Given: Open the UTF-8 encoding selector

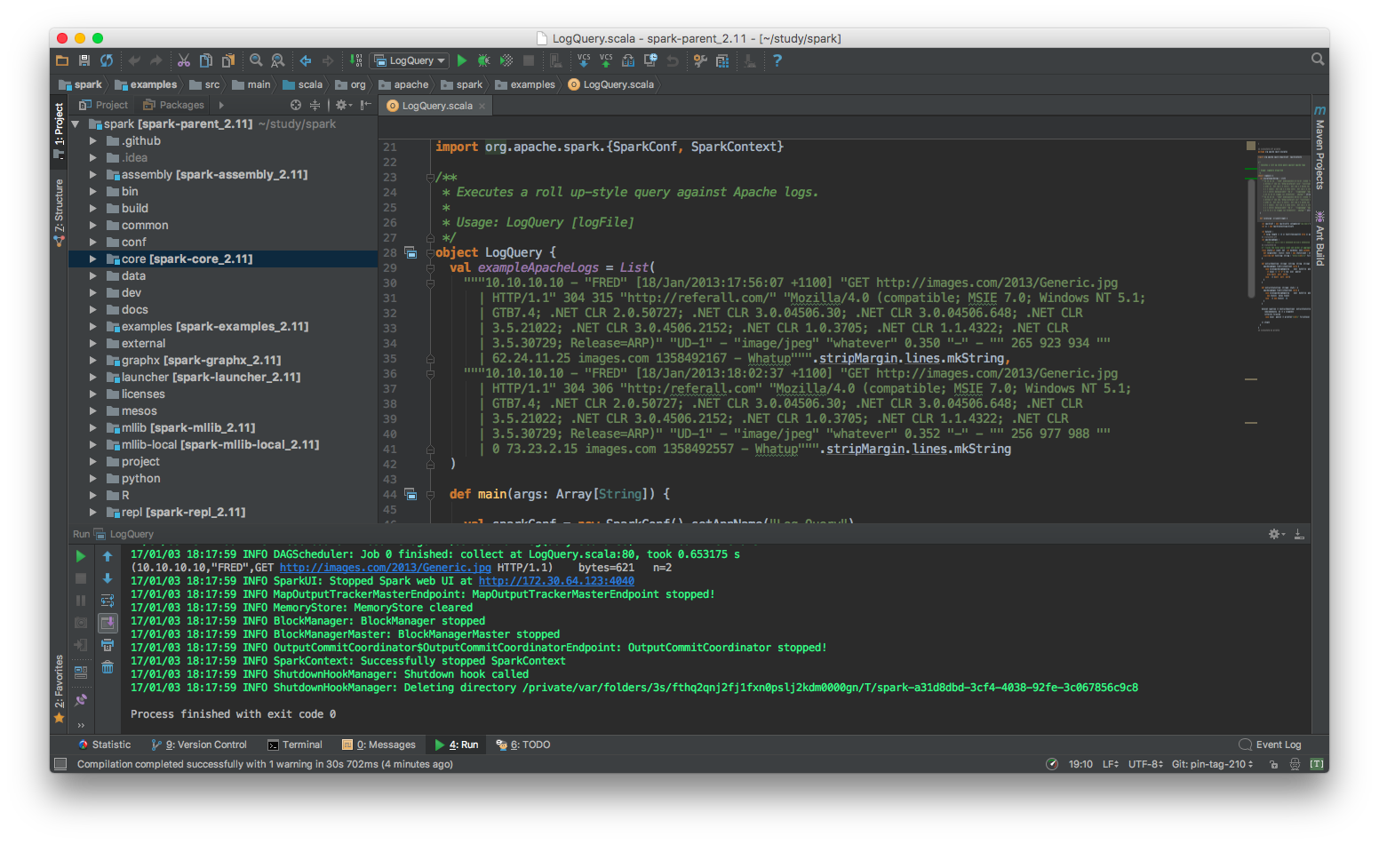Looking at the screenshot, I should [x=1145, y=764].
